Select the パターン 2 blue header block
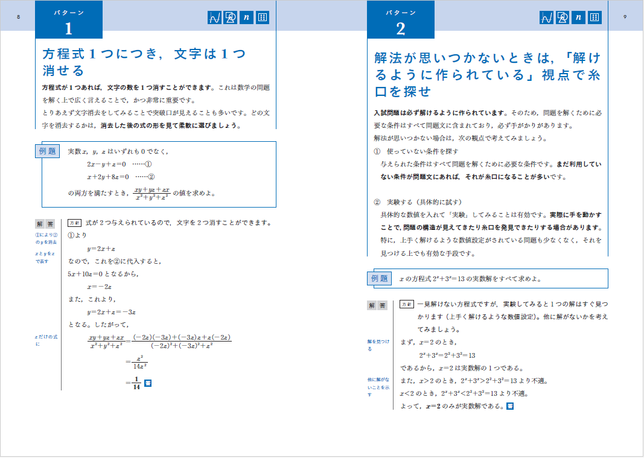This screenshot has width=644, height=458. (400, 20)
